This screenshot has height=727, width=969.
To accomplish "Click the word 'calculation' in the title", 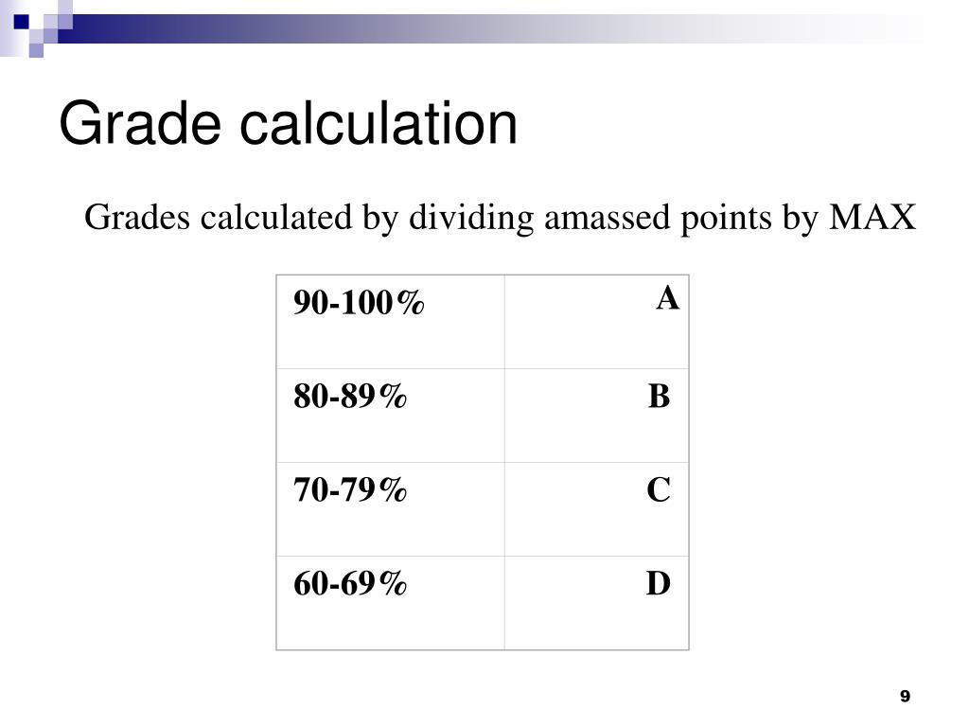I will 379,124.
